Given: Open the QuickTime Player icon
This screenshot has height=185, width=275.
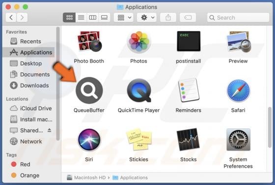Looking at the screenshot, I should (x=139, y=91).
